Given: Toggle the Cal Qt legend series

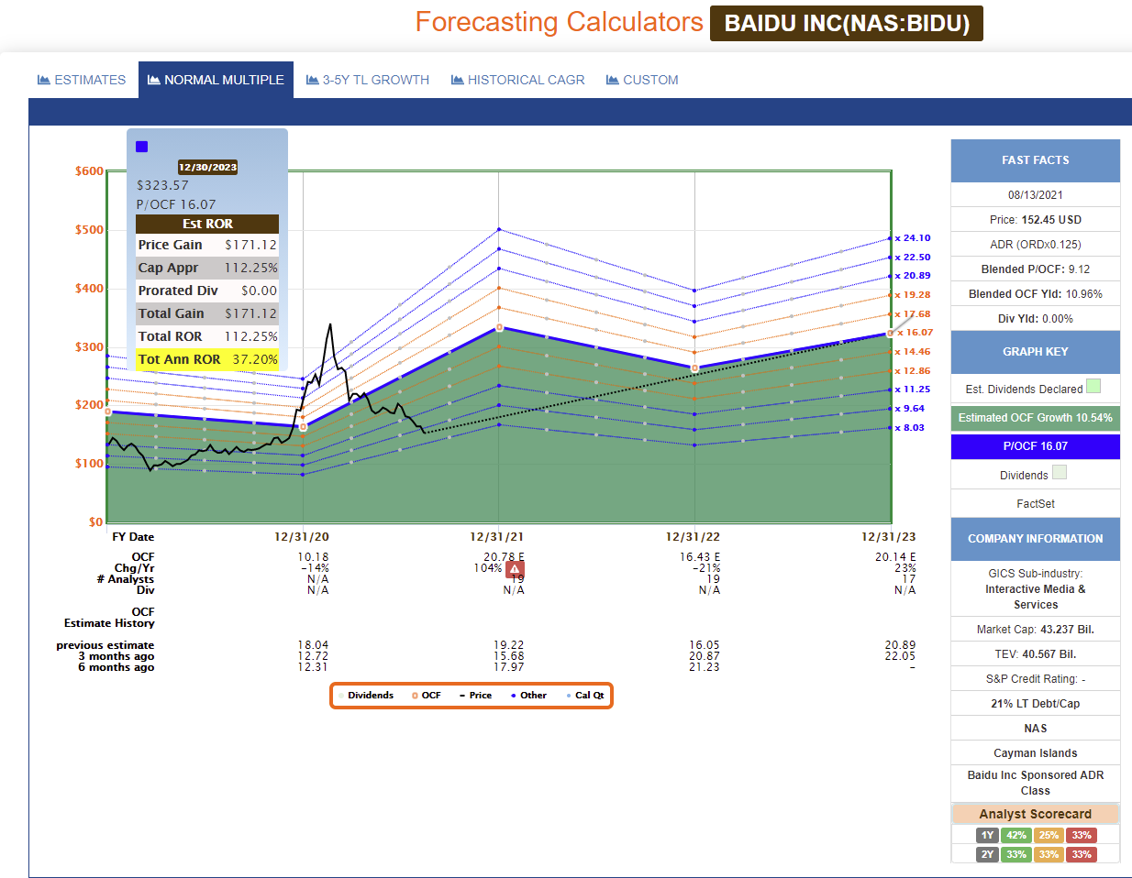Looking at the screenshot, I should tap(585, 696).
